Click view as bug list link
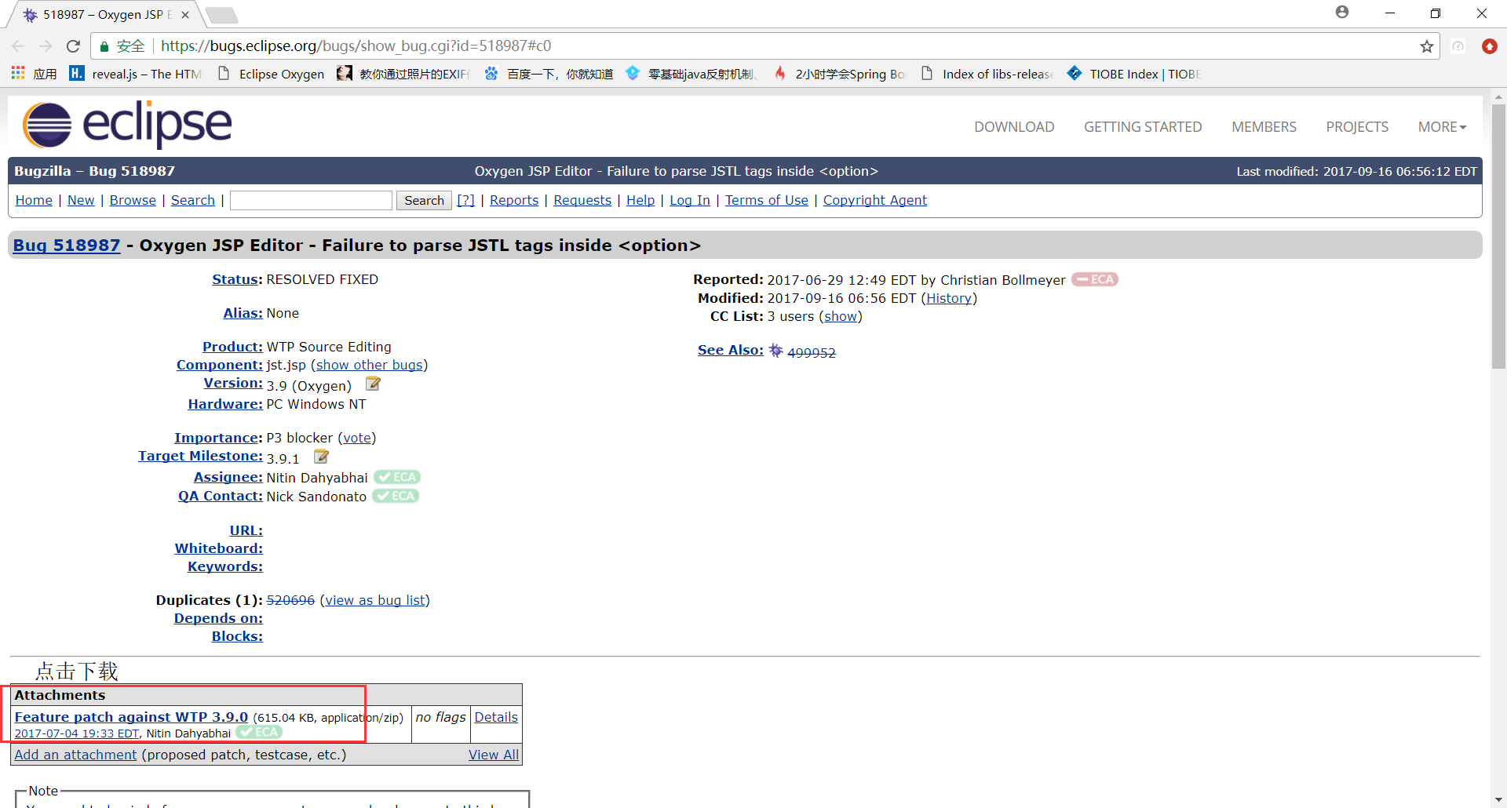 (x=375, y=600)
